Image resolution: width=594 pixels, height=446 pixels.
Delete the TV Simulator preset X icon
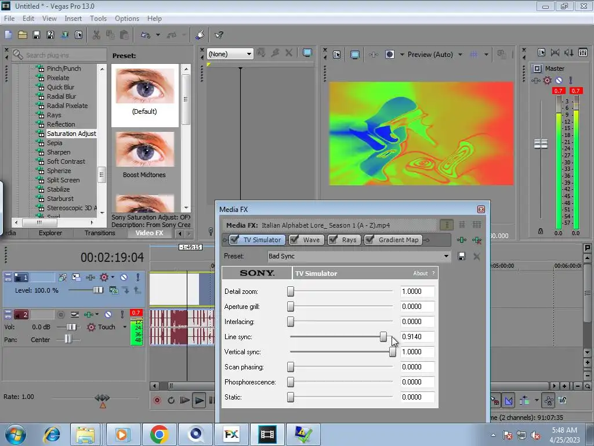(x=477, y=256)
